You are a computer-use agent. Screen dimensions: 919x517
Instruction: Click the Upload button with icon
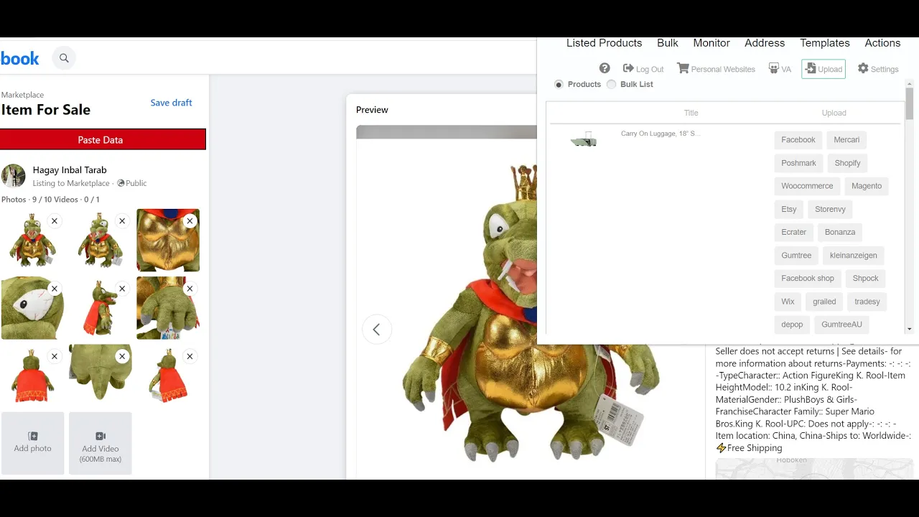(x=824, y=69)
